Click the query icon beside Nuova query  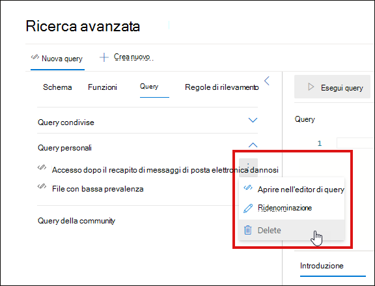click(x=35, y=57)
